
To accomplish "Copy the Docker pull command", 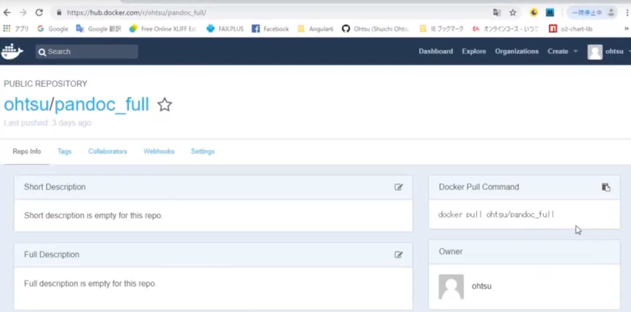I will point(606,187).
